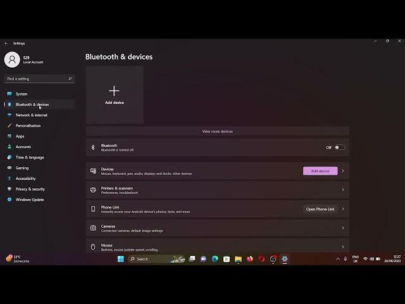
Task: Open Microsoft Store taskbar icon
Action: pos(227,259)
